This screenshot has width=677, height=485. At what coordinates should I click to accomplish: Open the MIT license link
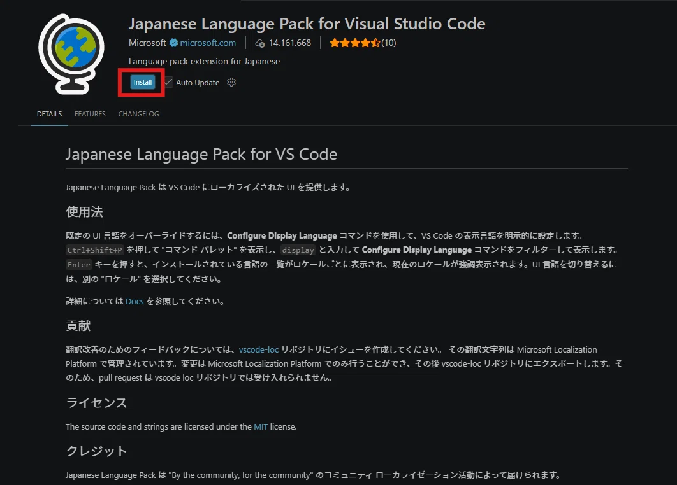[260, 427]
